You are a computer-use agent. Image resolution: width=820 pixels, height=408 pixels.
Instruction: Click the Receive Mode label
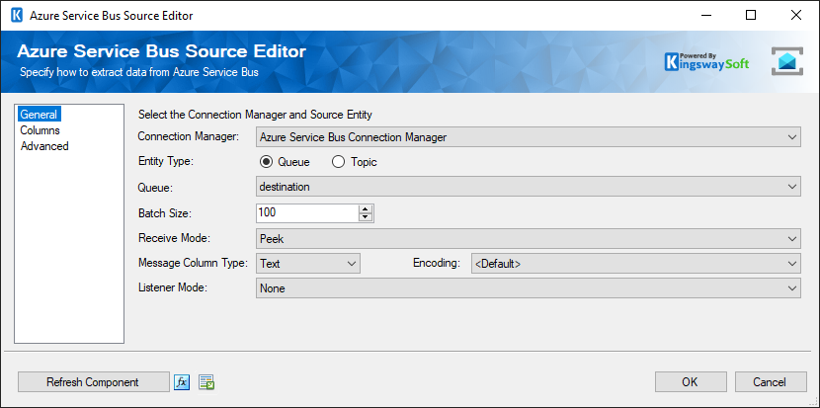(174, 238)
